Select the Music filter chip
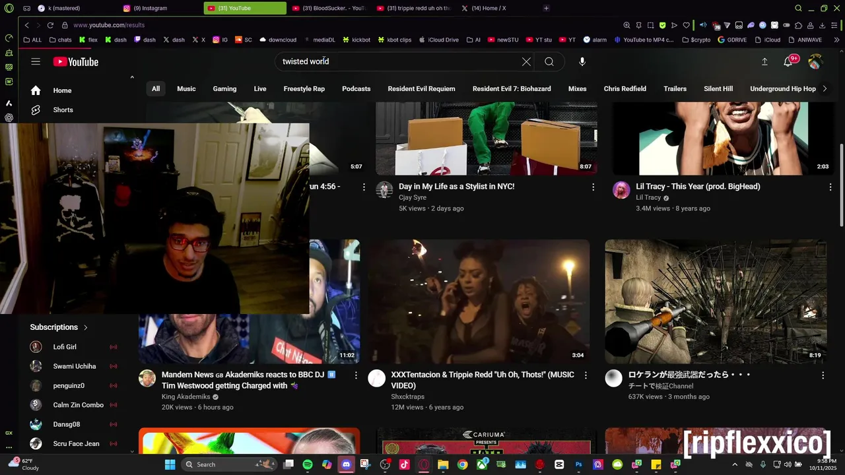 (186, 88)
